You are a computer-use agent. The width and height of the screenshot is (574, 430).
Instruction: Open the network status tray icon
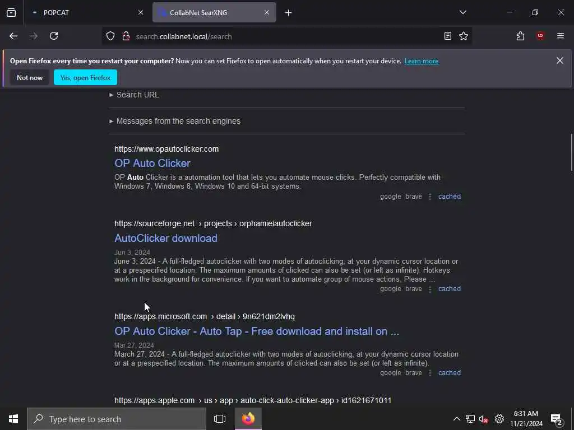(x=470, y=419)
